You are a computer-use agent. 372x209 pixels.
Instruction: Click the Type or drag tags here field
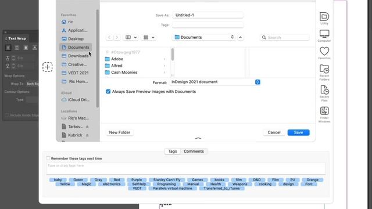click(x=186, y=168)
